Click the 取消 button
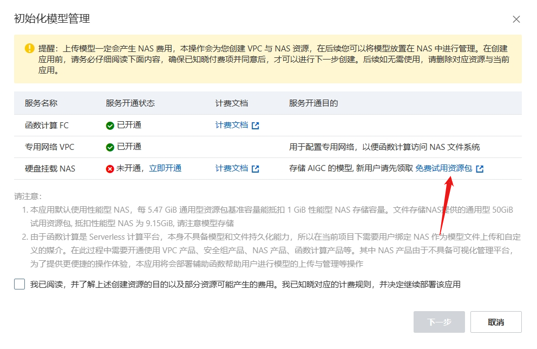The image size is (537, 349). click(x=496, y=322)
